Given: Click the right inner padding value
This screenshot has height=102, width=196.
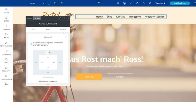Looking at the screenshot, I should tap(54, 62).
